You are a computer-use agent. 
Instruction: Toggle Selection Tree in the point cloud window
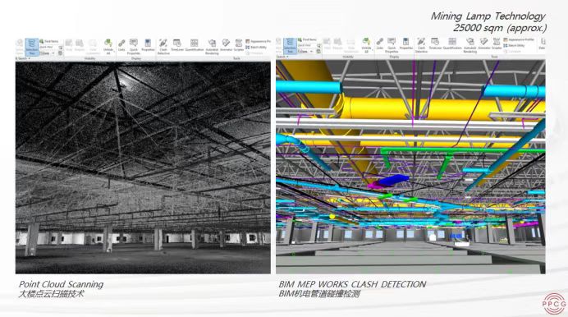[32, 47]
